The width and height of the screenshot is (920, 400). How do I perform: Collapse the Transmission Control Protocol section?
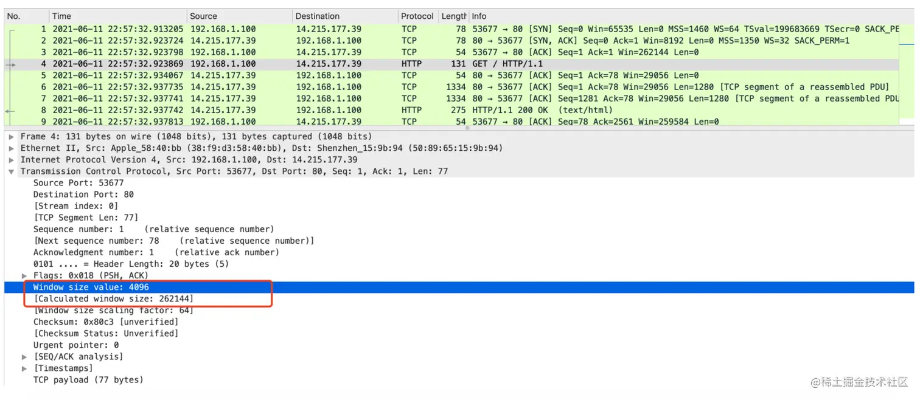click(12, 171)
